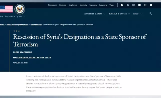Open the Instagram social icon
Viewport: 161px width, 98px height.
[133, 5]
